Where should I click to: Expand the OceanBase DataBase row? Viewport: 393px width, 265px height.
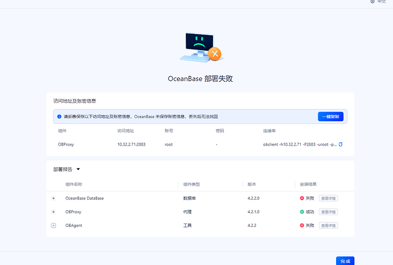click(x=54, y=198)
